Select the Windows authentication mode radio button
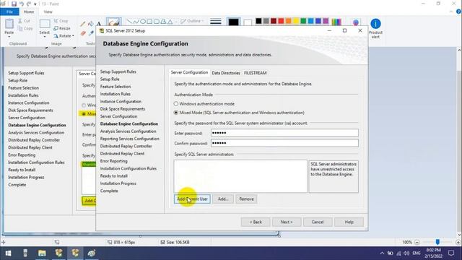The width and height of the screenshot is (462, 260). tap(176, 104)
